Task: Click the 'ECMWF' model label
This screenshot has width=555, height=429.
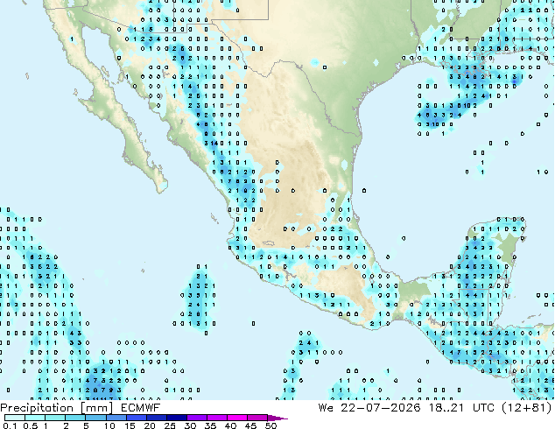Action: click(141, 408)
